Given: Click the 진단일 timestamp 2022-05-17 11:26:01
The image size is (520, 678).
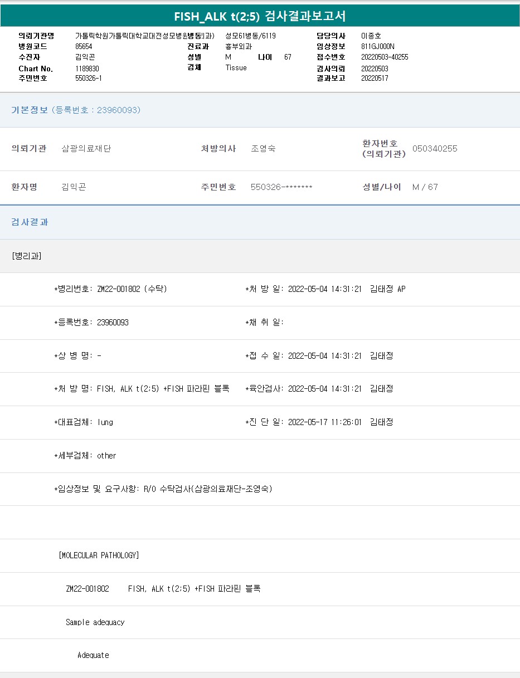Looking at the screenshot, I should pyautogui.click(x=325, y=422).
